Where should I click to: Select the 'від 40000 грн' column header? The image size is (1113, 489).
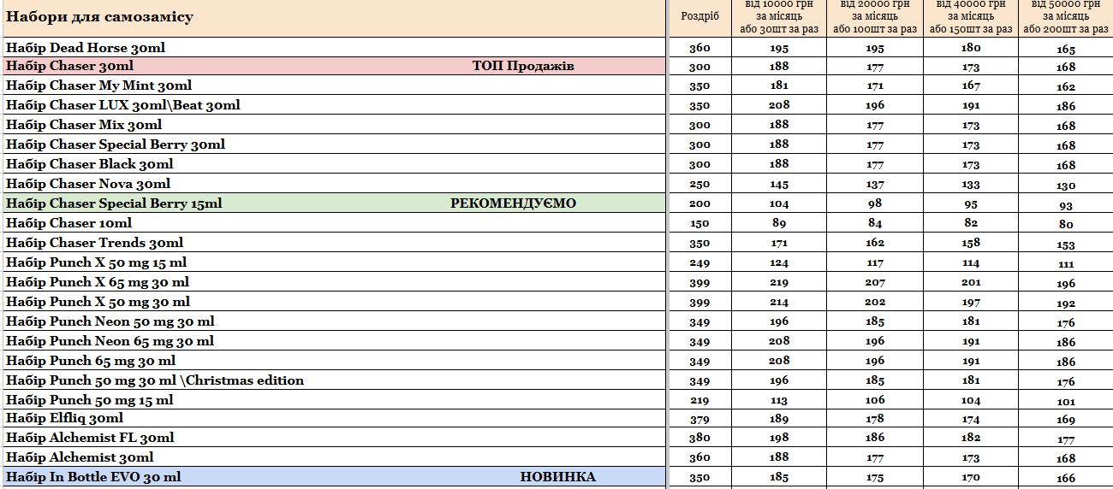point(971,18)
